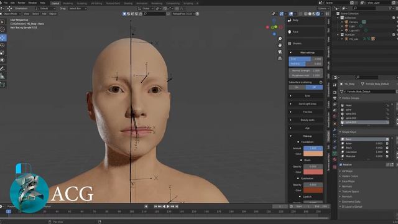The height and width of the screenshot is (224, 398).
Task: Jump to the end frame in the timeline
Action: (x=177, y=207)
